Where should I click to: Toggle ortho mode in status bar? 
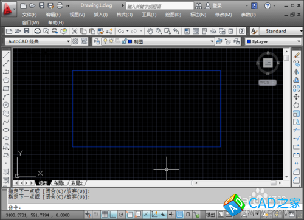113,215
